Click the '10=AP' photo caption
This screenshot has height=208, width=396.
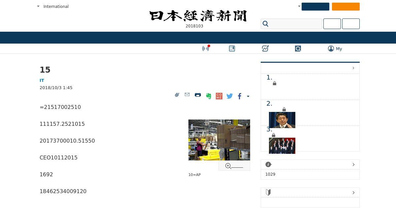pyautogui.click(x=194, y=175)
